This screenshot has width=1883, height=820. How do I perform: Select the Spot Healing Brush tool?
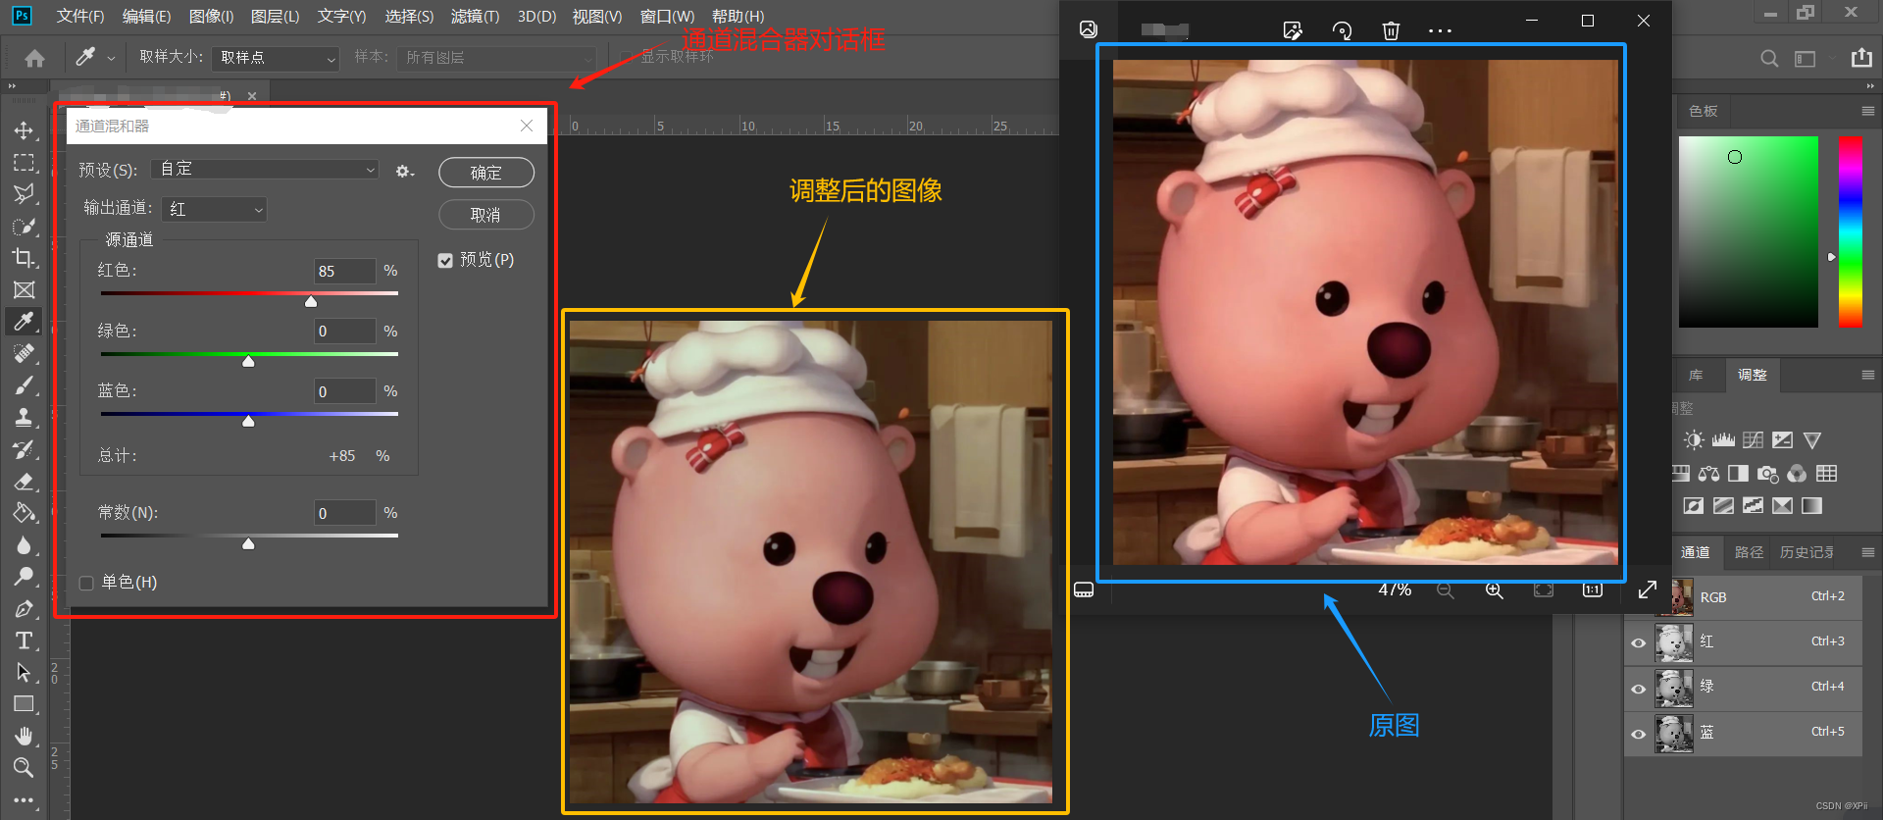tap(24, 354)
